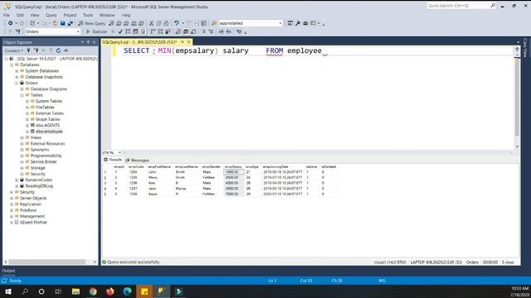Collapse the Tables folder node

click(22, 95)
